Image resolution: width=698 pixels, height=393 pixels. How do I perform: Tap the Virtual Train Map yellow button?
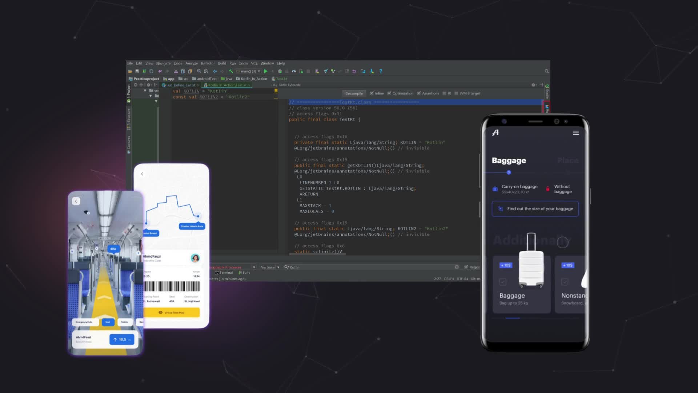point(172,313)
